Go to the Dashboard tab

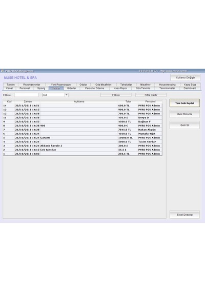190,88
